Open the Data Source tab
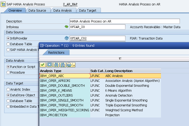This screenshot has height=126, width=189. [37, 10]
